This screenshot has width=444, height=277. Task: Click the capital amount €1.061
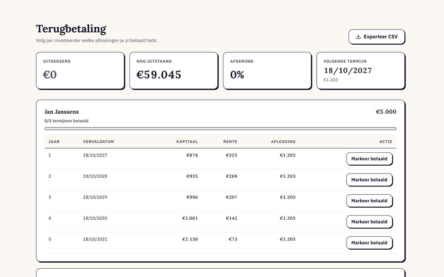pos(190,218)
